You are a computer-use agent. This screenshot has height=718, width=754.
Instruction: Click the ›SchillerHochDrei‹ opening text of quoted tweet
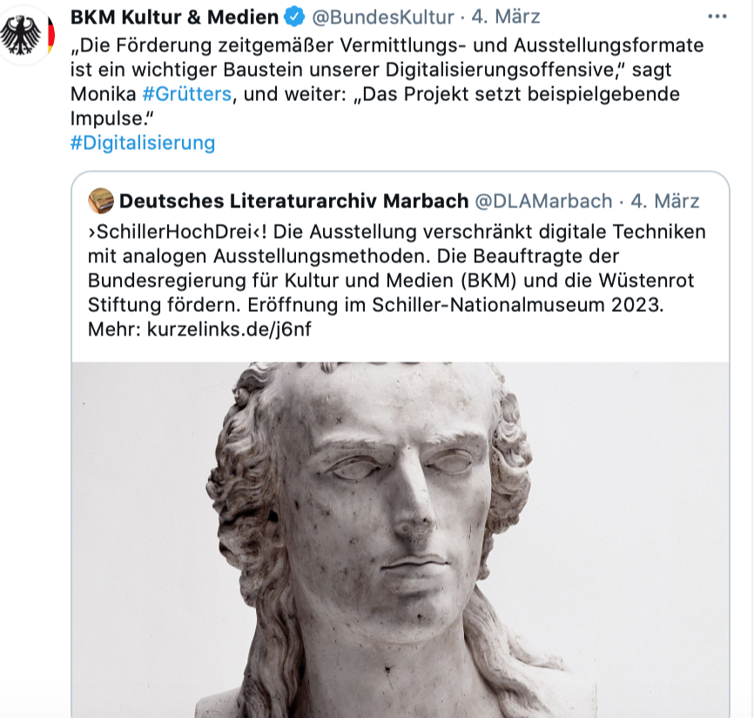[x=177, y=232]
